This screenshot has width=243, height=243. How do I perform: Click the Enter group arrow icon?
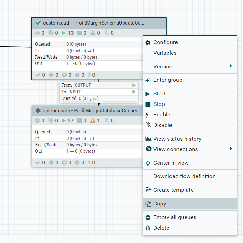coord(148,80)
